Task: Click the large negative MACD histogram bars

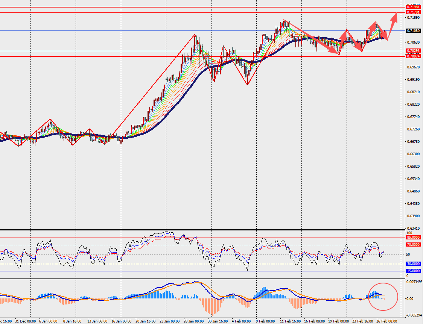Action: tap(211, 306)
